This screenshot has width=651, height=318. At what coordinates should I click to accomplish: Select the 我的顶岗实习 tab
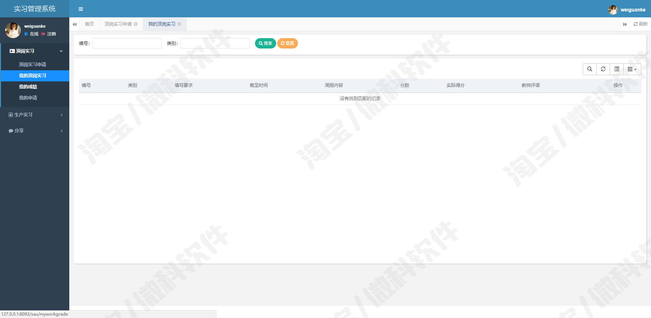click(162, 24)
